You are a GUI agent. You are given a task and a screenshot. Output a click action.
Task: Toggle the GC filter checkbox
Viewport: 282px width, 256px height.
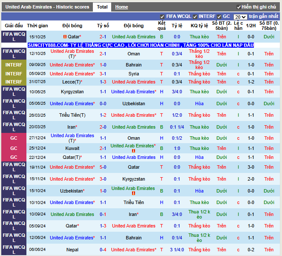click(x=219, y=17)
